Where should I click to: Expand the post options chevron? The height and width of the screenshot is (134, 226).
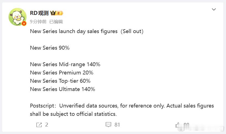[214, 10]
